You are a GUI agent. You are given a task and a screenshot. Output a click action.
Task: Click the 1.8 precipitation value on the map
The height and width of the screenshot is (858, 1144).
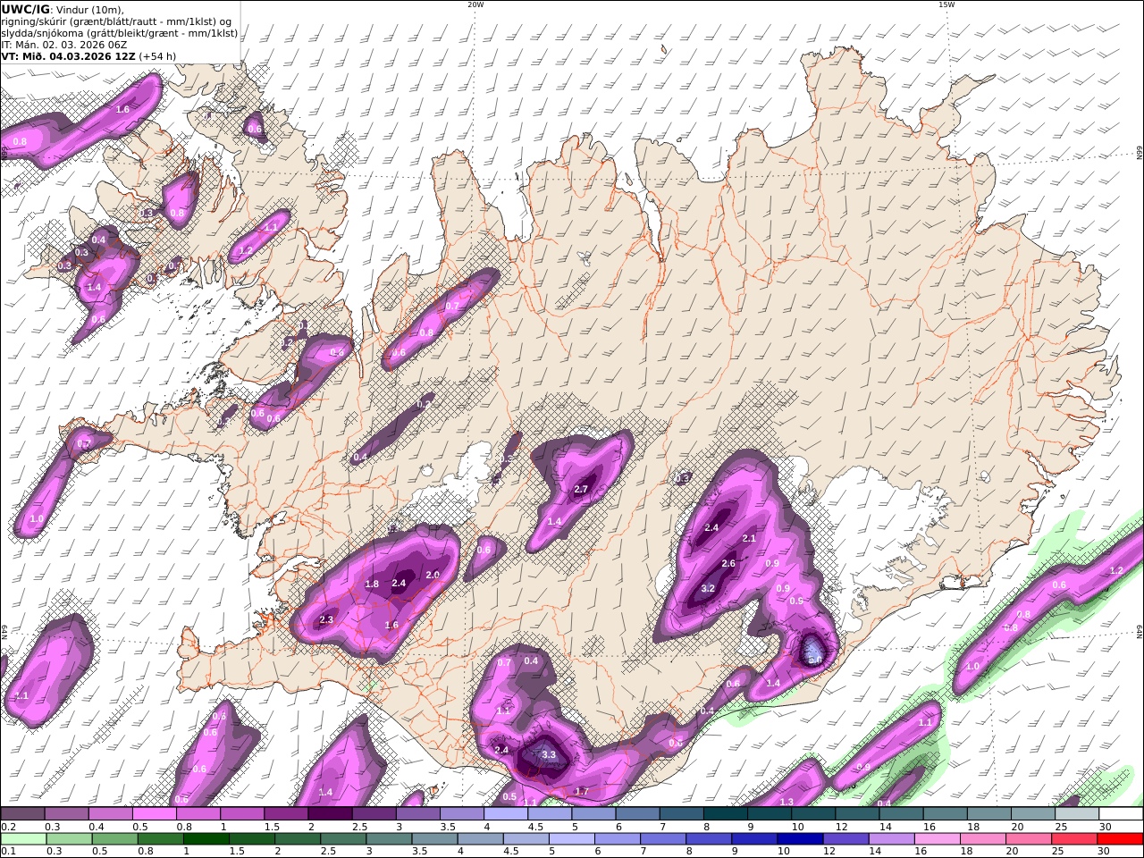click(373, 584)
